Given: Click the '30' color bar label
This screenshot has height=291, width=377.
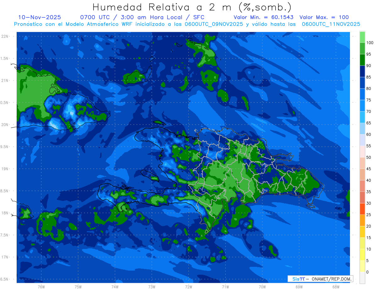Looking at the screenshot, I should click(x=369, y=203).
